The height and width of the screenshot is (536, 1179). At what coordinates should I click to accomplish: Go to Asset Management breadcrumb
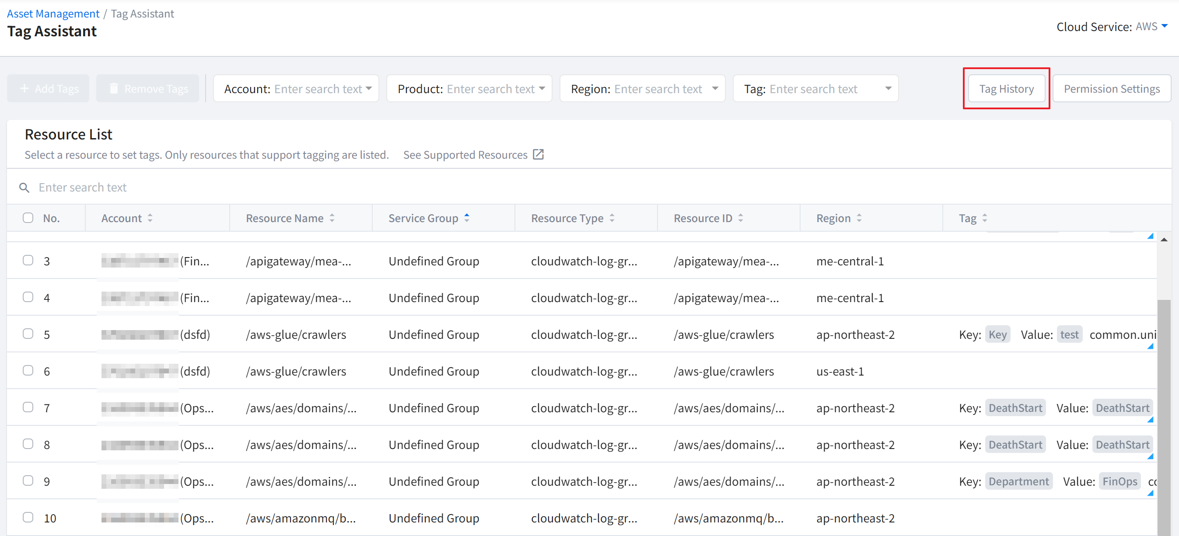click(53, 14)
